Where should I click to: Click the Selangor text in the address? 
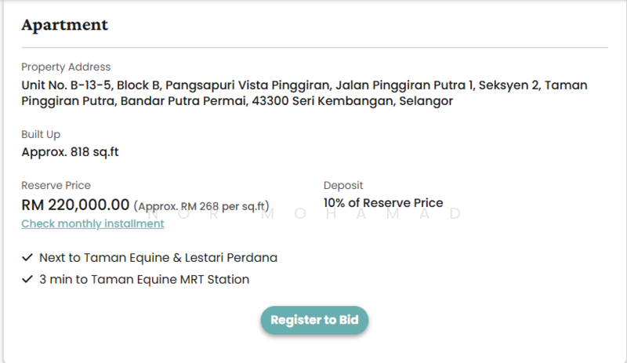[x=426, y=102]
